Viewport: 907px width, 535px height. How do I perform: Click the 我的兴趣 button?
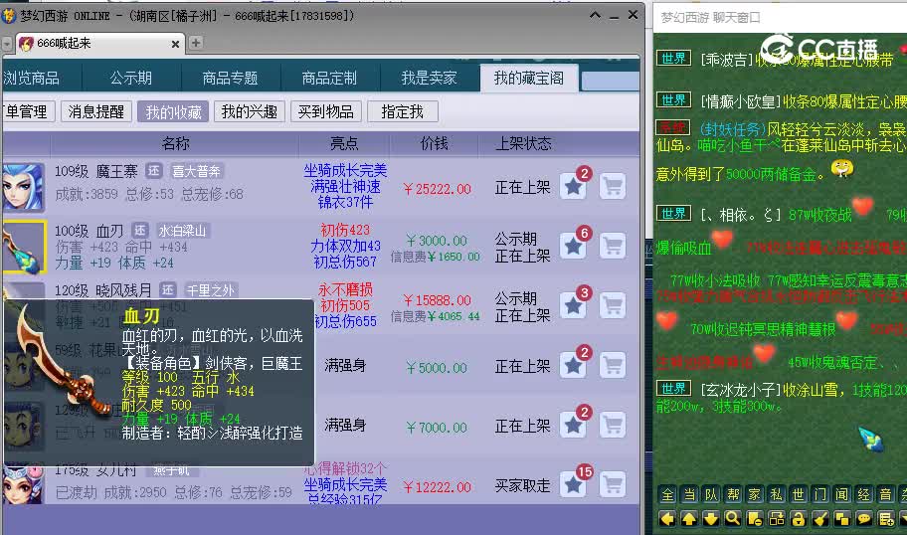pyautogui.click(x=250, y=111)
